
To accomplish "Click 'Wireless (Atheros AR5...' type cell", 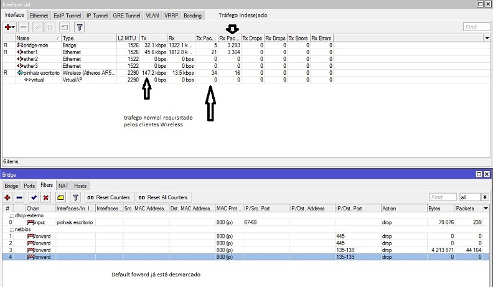I will coord(89,73).
